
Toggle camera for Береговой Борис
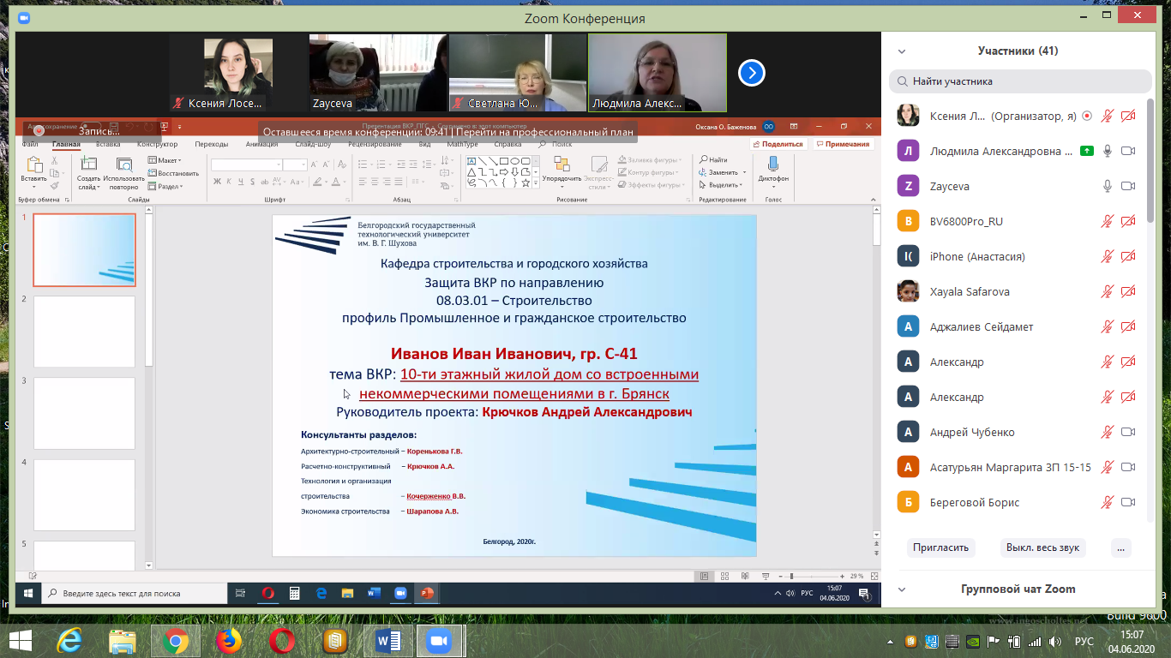pos(1128,502)
